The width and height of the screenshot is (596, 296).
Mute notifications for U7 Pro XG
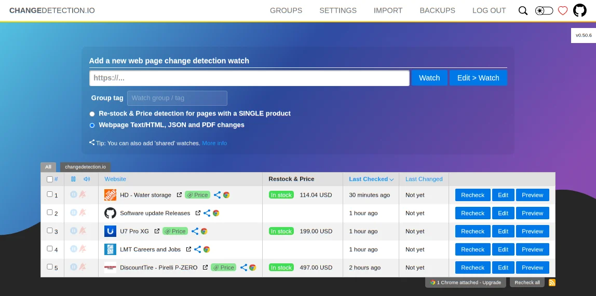pyautogui.click(x=83, y=231)
